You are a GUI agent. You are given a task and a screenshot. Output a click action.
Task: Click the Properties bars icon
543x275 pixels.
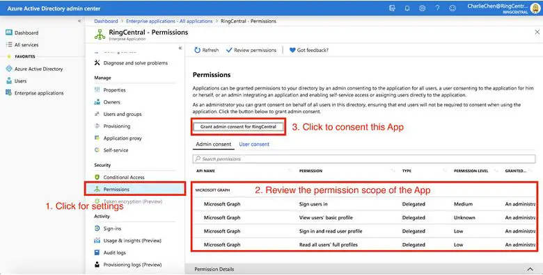[x=97, y=90]
